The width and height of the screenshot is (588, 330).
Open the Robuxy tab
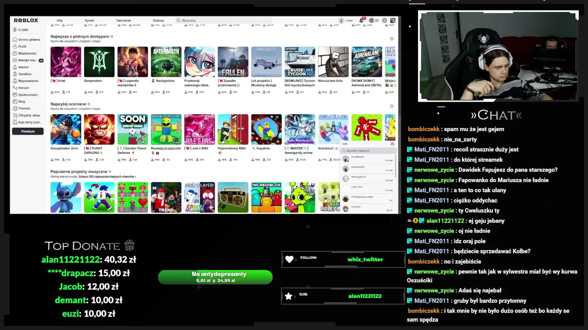coord(158,20)
